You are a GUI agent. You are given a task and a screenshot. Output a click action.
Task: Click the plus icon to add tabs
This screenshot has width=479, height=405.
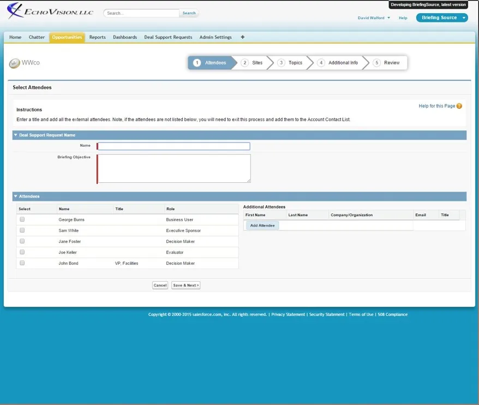(x=243, y=37)
